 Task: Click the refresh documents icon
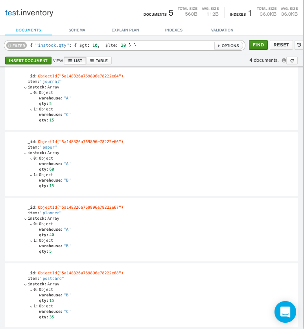click(292, 61)
